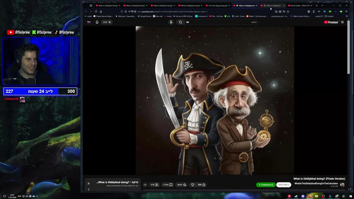The image size is (354, 199).
Task: Create a clip with scissors button
Action: click(x=155, y=185)
